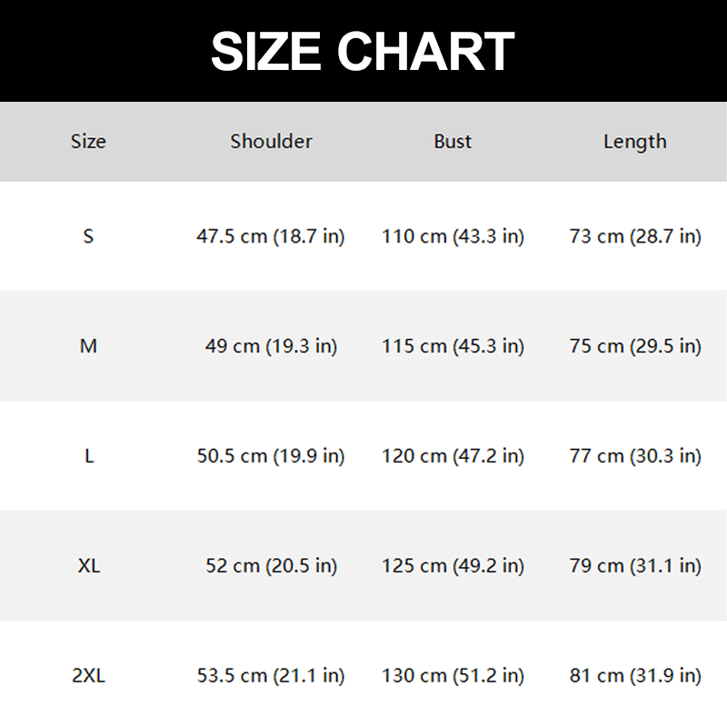Viewport: 727px width, 727px height.
Task: Select the Size column header
Action: 88,142
